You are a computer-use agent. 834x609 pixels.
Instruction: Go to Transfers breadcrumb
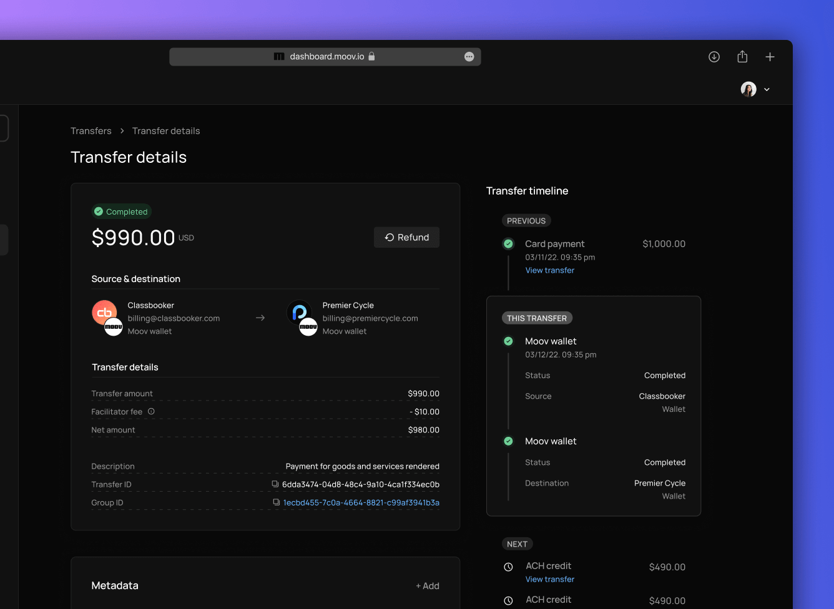click(x=91, y=130)
